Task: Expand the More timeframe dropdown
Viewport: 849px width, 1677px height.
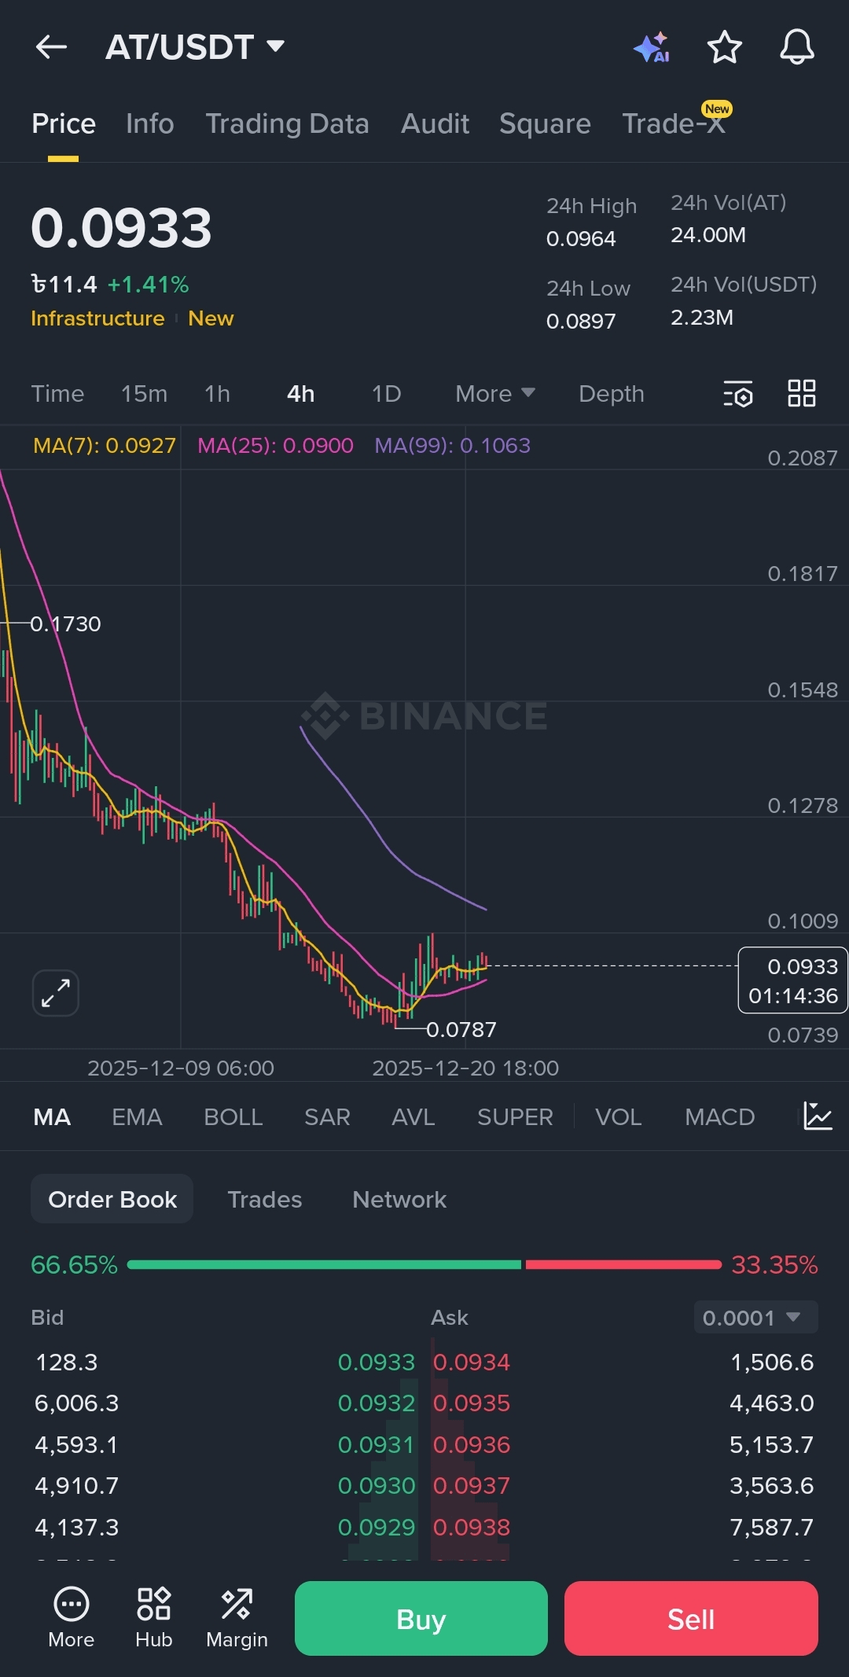Action: click(495, 393)
